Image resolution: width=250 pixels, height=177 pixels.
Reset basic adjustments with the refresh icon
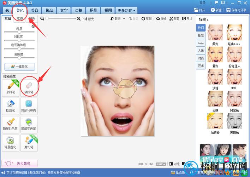33,27
